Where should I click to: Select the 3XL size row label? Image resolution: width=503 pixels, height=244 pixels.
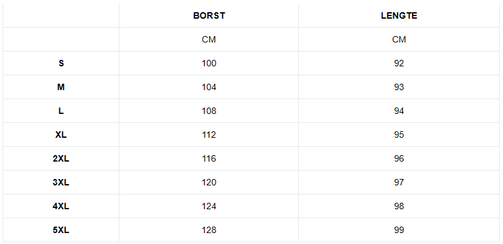61,182
